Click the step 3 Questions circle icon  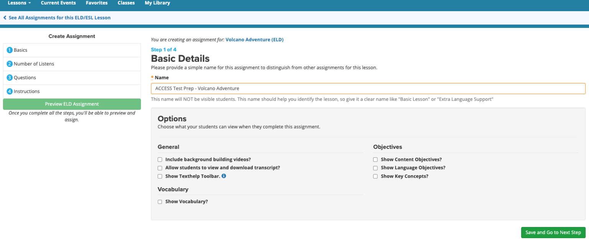[10, 77]
